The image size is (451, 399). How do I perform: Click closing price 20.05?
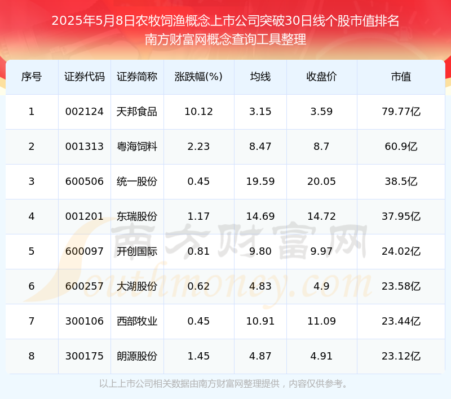pyautogui.click(x=321, y=181)
